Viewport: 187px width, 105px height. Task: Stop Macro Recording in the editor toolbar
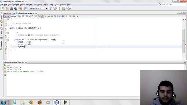70,16
